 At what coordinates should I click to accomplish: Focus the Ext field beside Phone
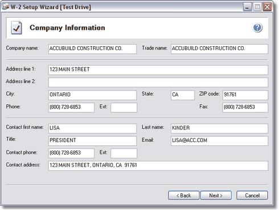(x=124, y=108)
